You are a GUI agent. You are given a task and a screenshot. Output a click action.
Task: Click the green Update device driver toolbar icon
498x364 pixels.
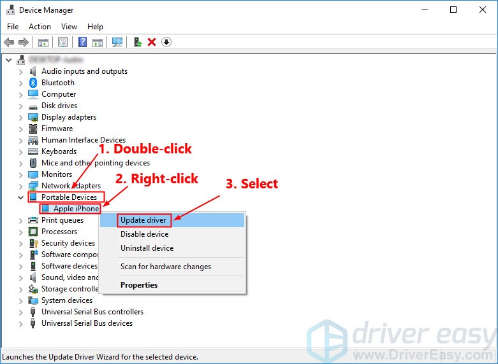pos(137,42)
